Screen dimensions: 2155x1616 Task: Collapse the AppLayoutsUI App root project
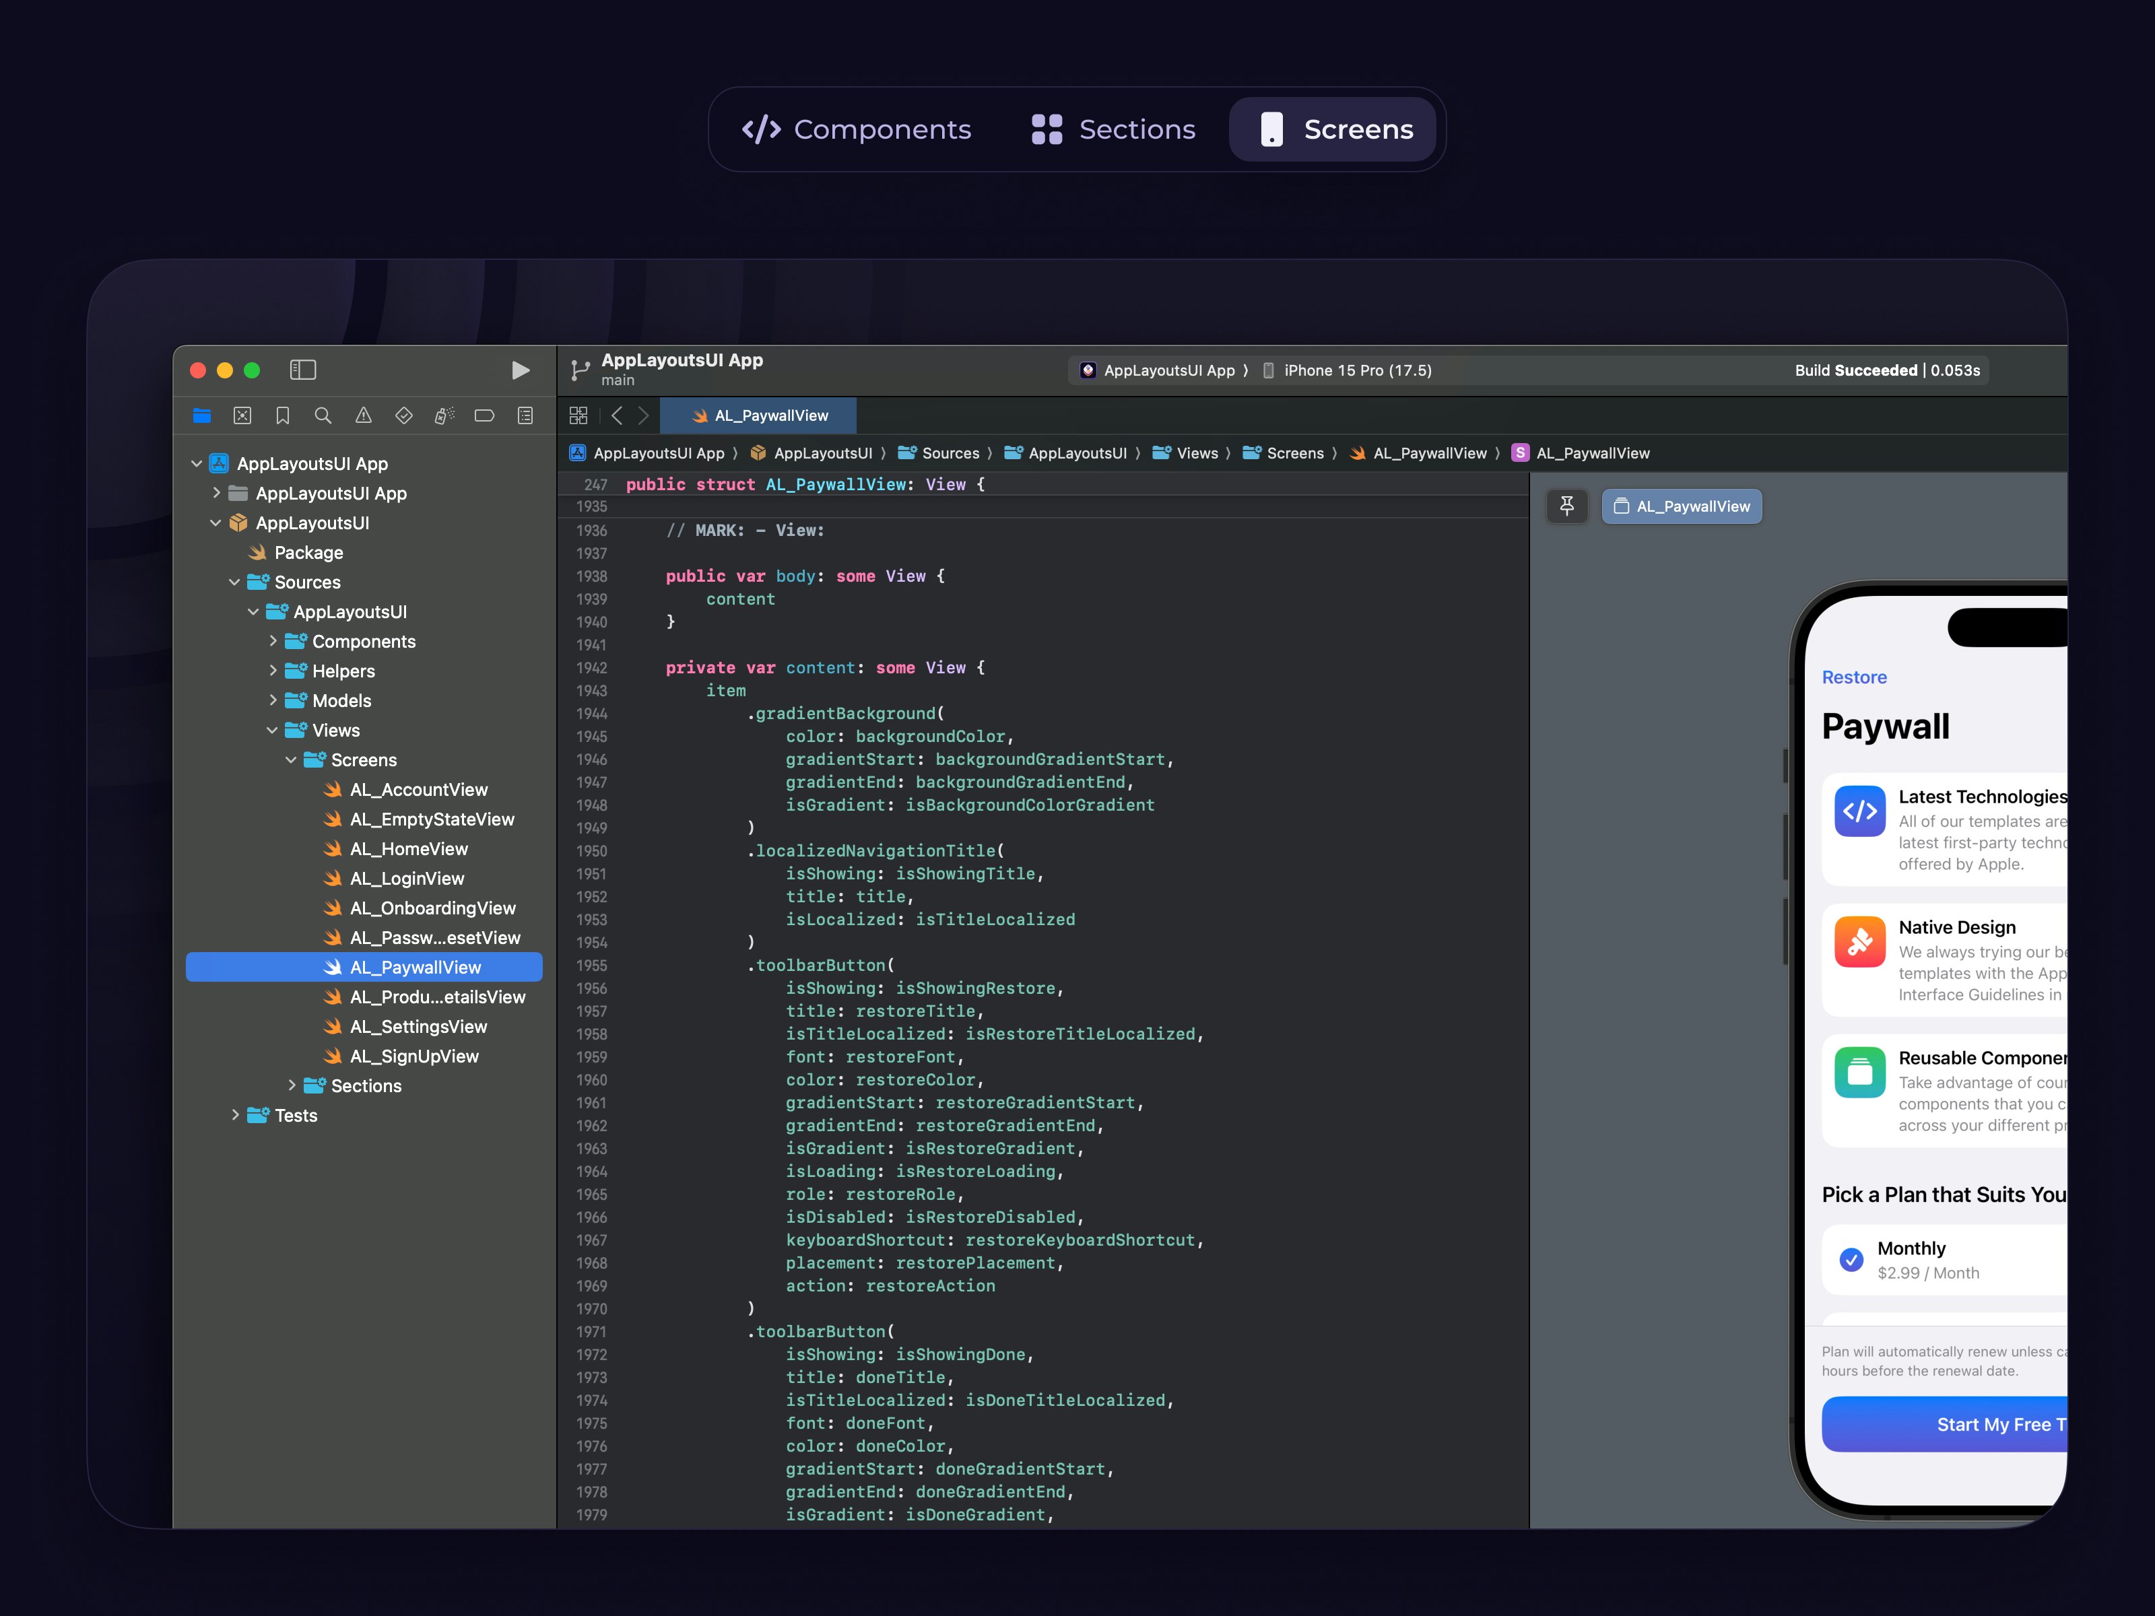click(x=197, y=464)
